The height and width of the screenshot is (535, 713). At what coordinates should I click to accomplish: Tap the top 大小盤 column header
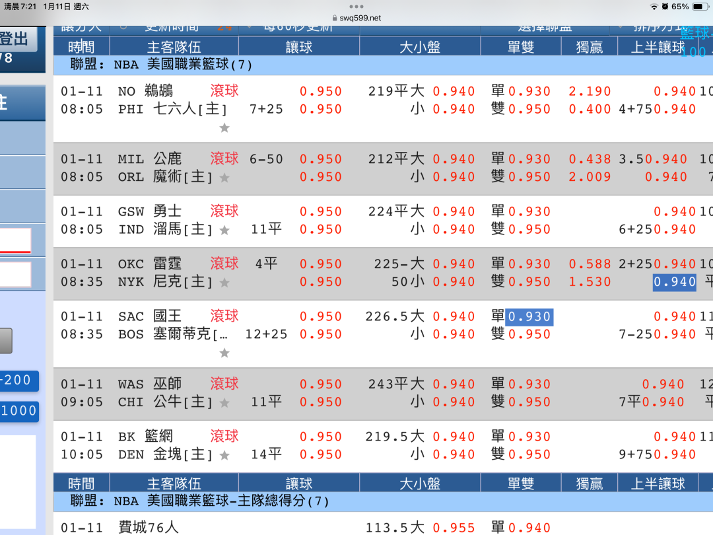[x=420, y=47]
